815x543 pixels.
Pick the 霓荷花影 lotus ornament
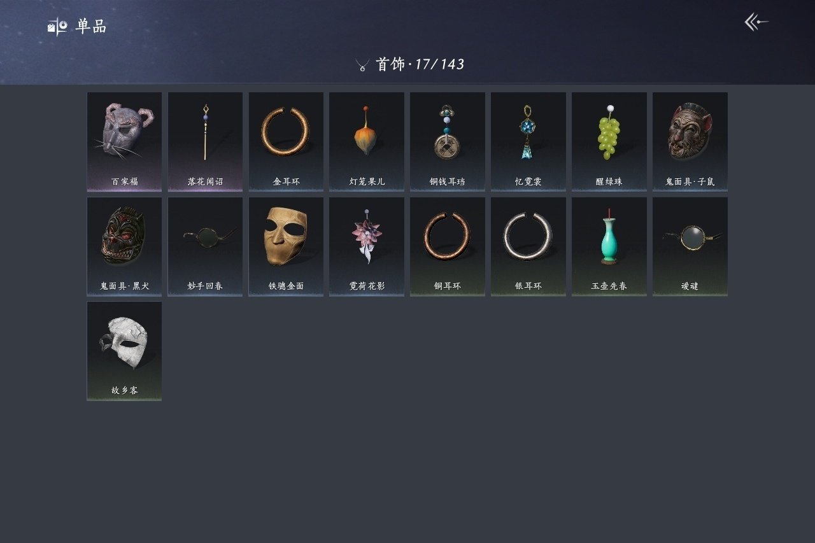pos(367,246)
